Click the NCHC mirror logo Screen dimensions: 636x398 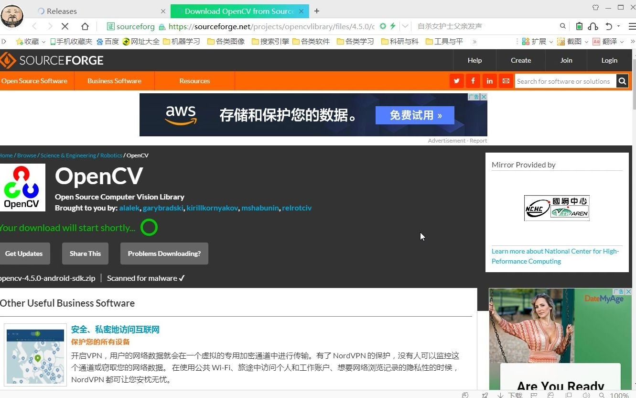pyautogui.click(x=557, y=208)
